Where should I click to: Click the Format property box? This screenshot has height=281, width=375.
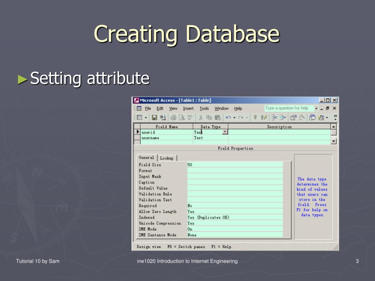click(235, 171)
